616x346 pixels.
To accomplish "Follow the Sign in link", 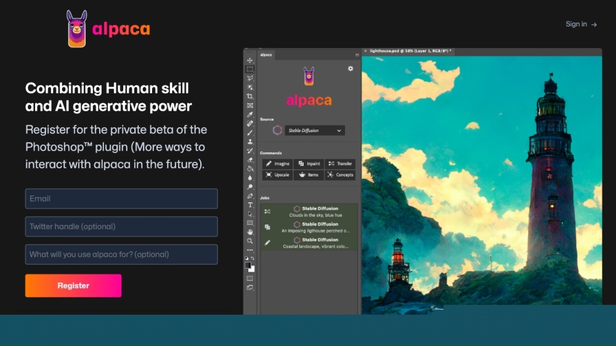I will click(x=581, y=25).
